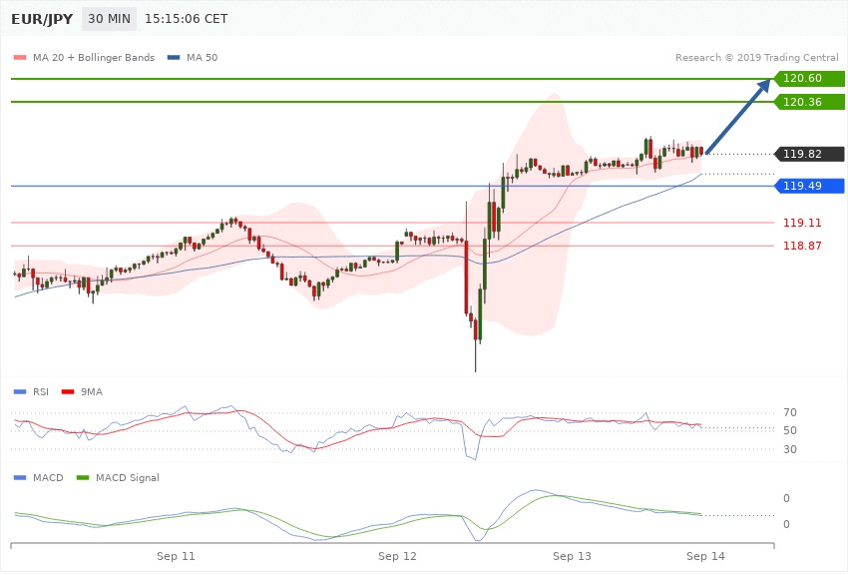Click the pink MA 20 Bollinger legend swatch
This screenshot has width=848, height=575.
coord(20,57)
